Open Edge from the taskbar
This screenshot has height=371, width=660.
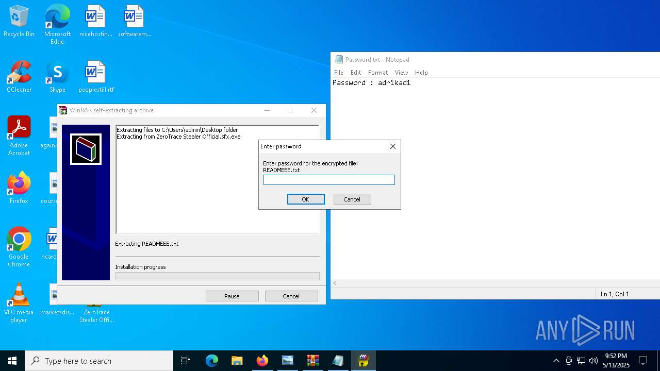pos(212,361)
